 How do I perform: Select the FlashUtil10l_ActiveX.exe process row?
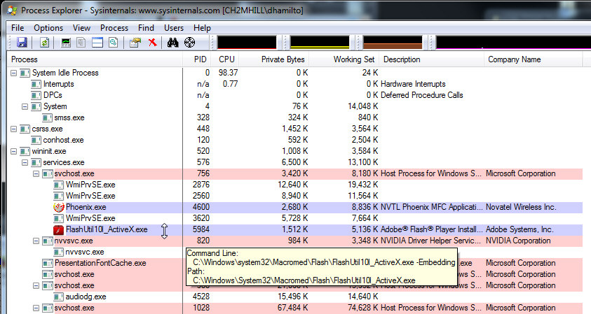(x=296, y=230)
